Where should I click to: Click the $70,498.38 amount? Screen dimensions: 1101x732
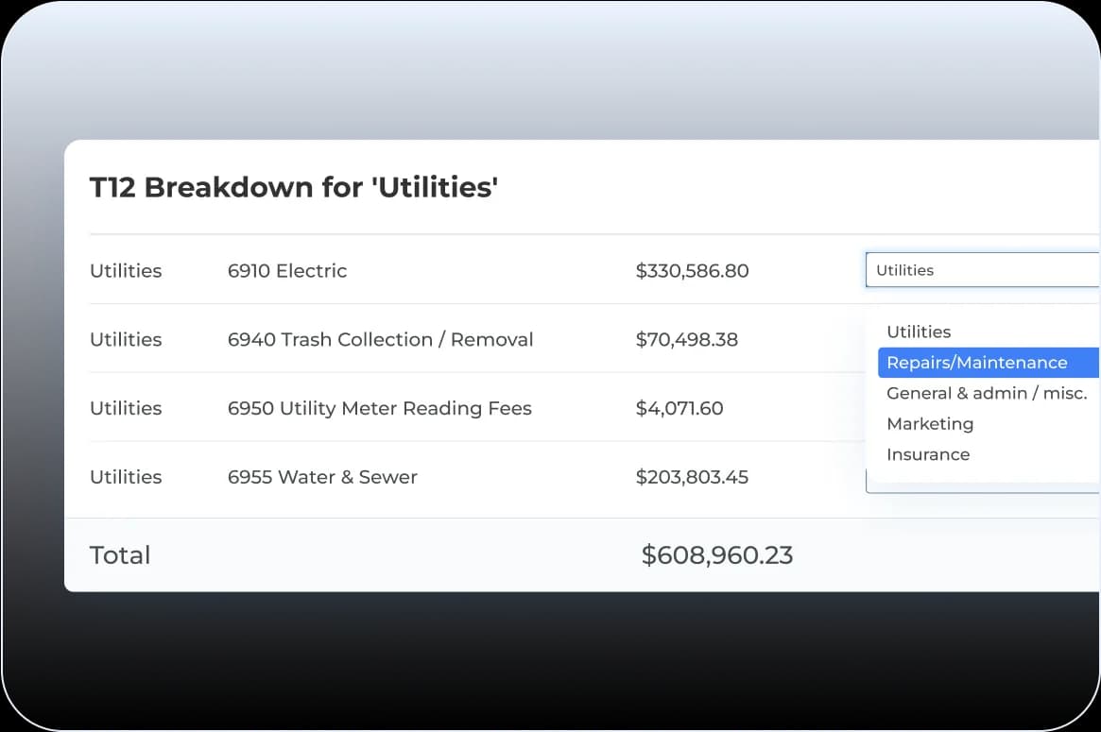tap(687, 339)
